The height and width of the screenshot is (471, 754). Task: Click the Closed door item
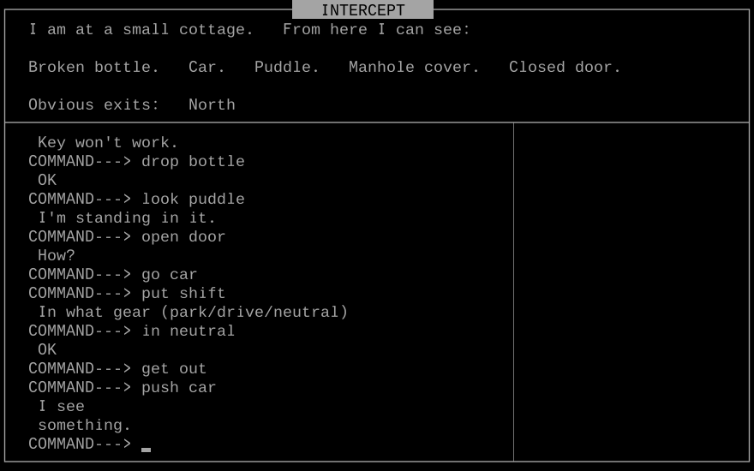click(565, 67)
